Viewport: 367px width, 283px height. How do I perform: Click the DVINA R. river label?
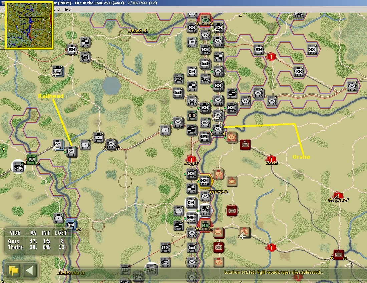point(138,31)
